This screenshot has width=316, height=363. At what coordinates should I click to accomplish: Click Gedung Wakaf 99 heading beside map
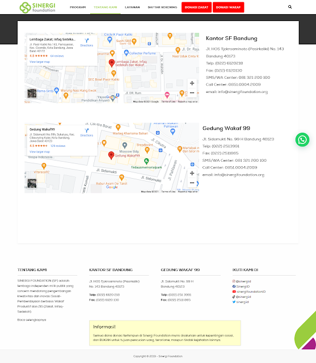click(x=226, y=128)
